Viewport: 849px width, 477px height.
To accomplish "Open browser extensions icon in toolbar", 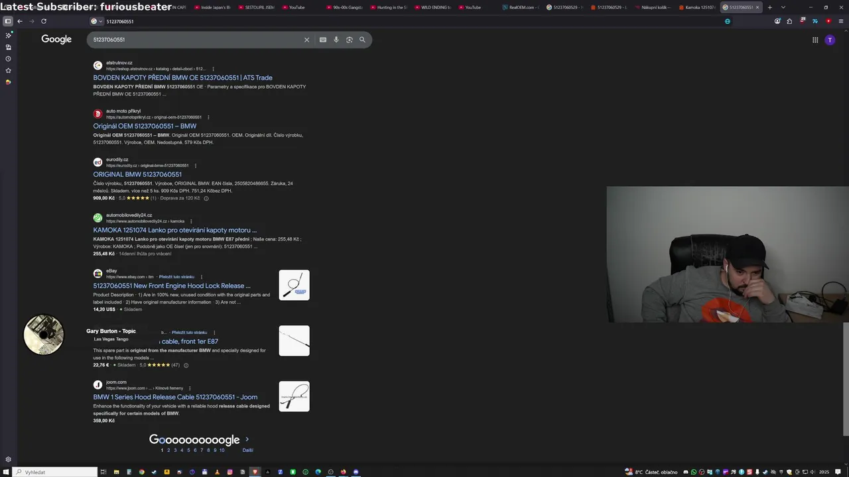I will click(789, 21).
